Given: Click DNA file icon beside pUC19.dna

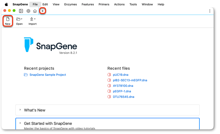Looking at the screenshot, I should coord(109,75).
